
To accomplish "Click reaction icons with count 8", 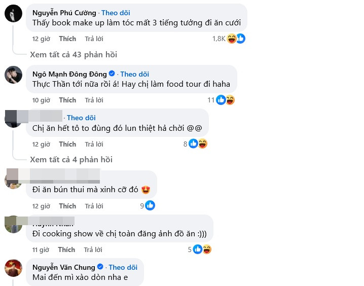I will (198, 144).
